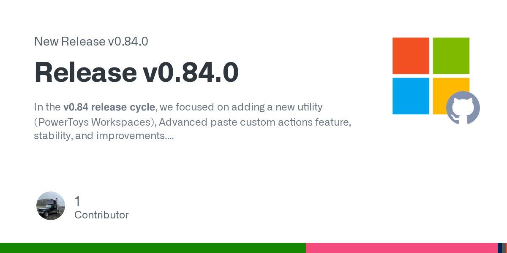Click the red square of Microsoft logo
Screen dimensions: 507x253
(x=410, y=56)
